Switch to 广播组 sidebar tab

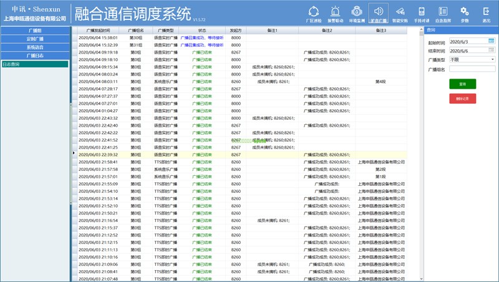point(35,30)
